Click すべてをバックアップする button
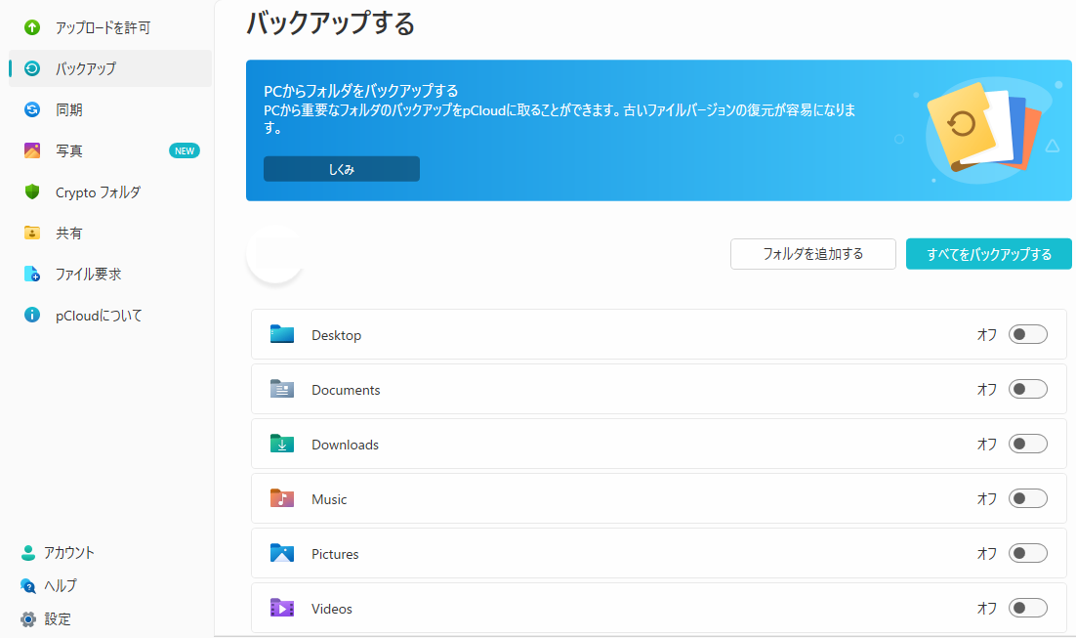Viewport: 1076px width, 638px height. [989, 254]
